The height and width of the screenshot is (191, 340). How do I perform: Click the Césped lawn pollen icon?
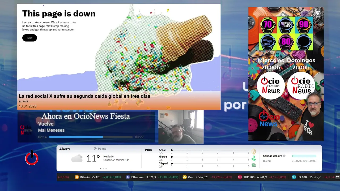[x=254, y=165]
